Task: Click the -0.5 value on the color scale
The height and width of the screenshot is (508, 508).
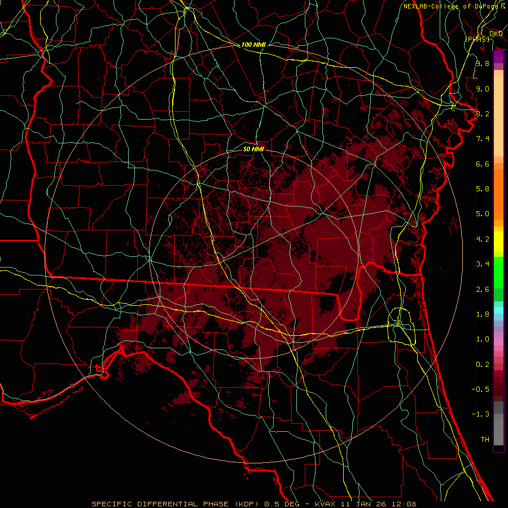Action: [480, 389]
